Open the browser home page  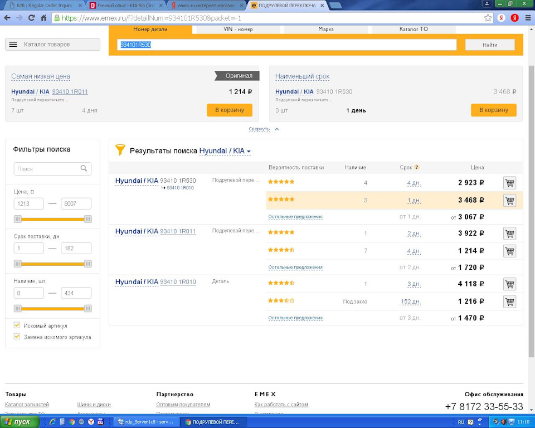(x=43, y=18)
